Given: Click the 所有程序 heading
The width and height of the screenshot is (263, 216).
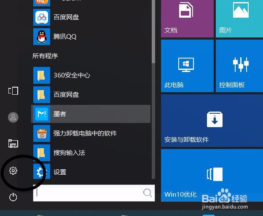Looking at the screenshot, I should [x=45, y=56].
